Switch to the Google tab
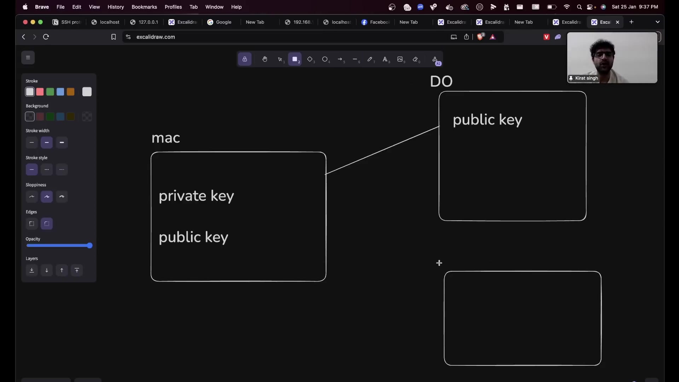 (220, 22)
